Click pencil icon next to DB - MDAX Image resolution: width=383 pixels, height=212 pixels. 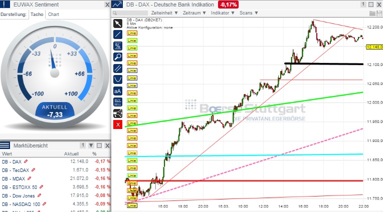point(29,178)
